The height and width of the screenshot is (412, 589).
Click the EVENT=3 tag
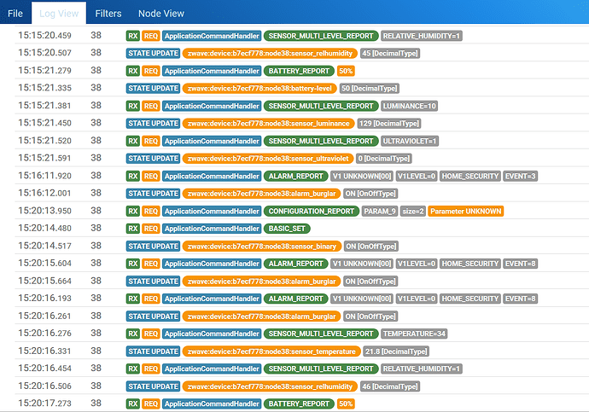tap(520, 176)
